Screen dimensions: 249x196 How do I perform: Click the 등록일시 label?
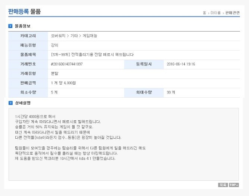click(x=144, y=64)
